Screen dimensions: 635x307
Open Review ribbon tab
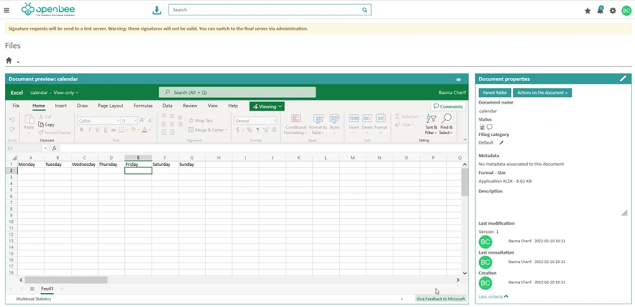190,106
